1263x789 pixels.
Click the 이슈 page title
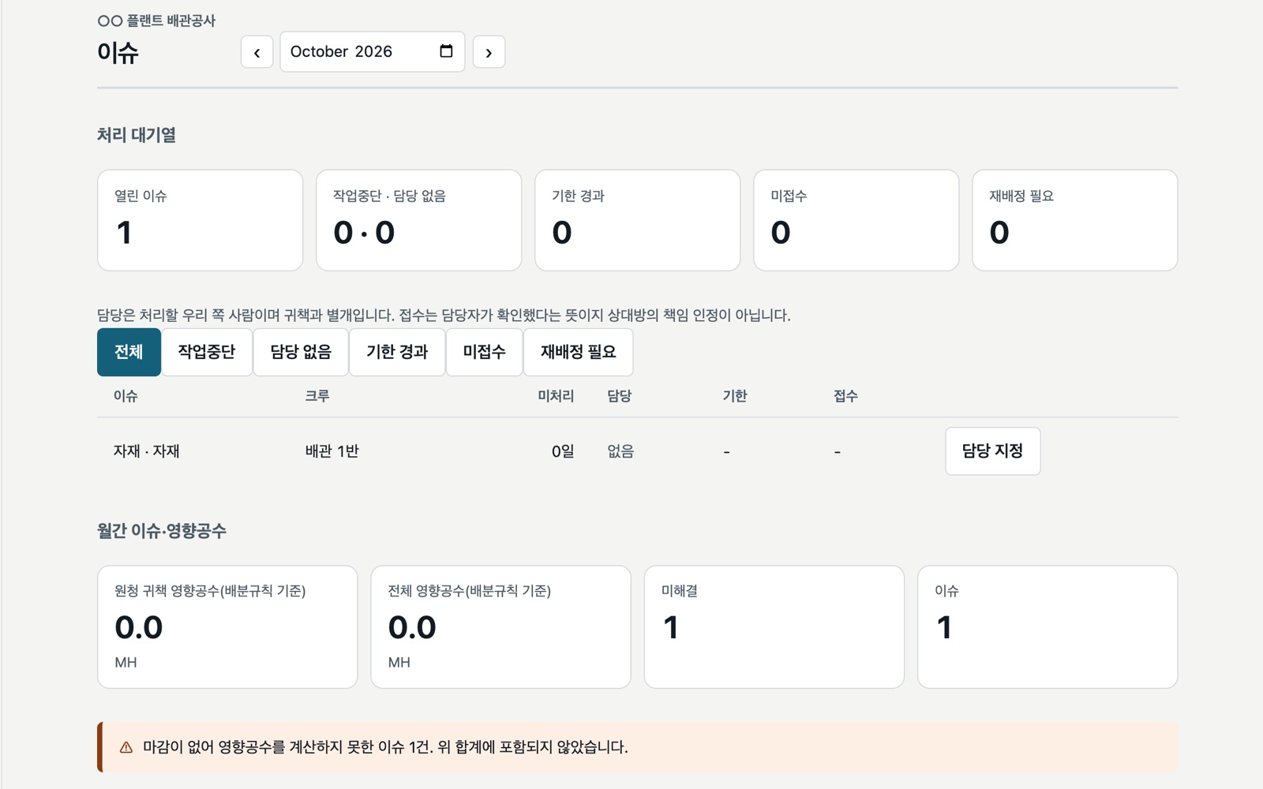[x=118, y=53]
